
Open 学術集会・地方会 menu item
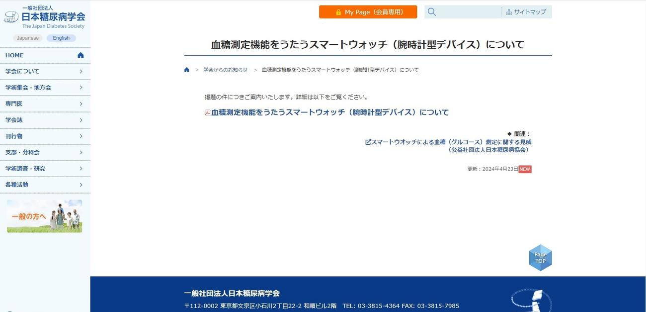coord(45,88)
